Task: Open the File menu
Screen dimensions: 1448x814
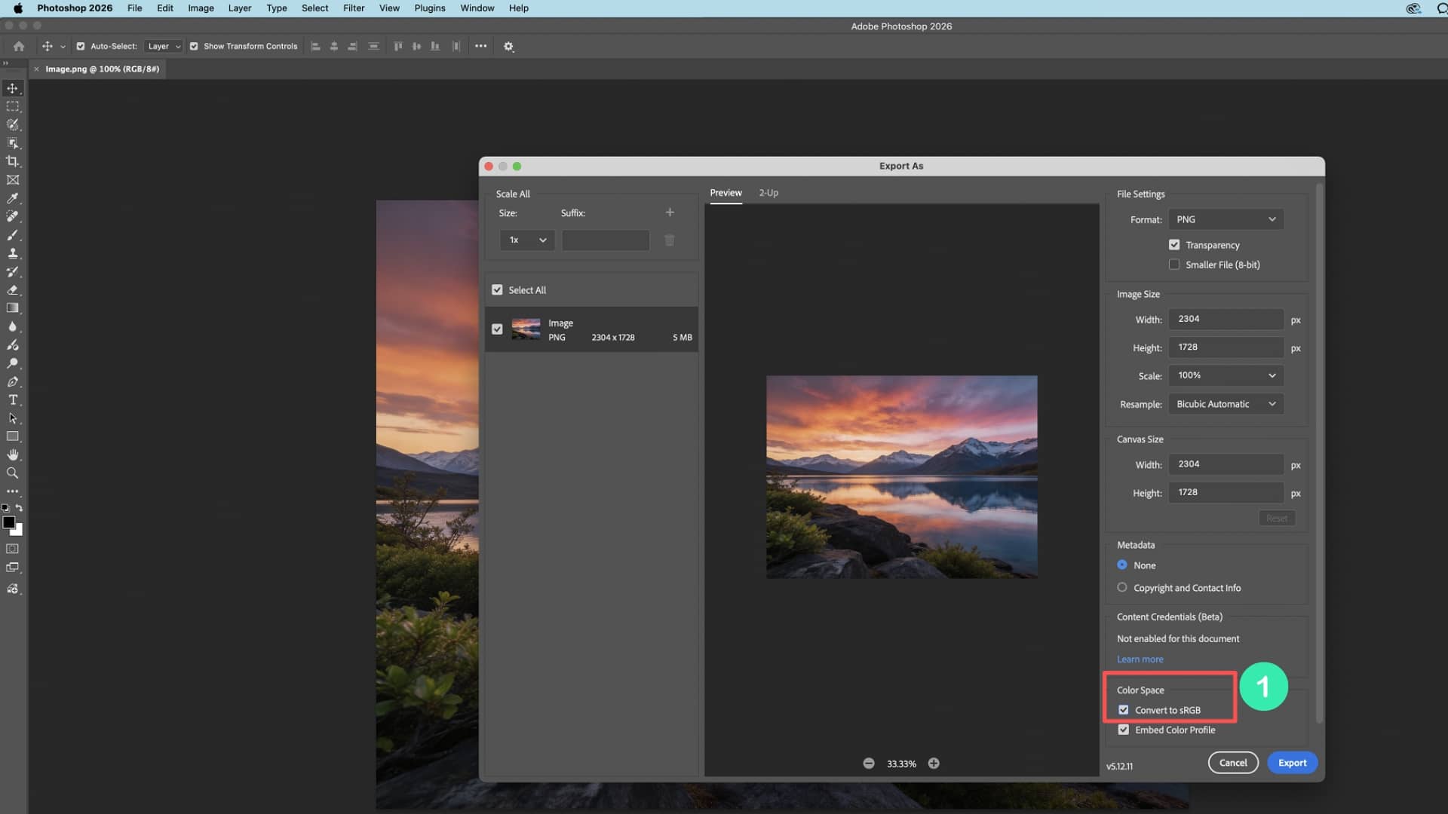Action: [x=134, y=8]
